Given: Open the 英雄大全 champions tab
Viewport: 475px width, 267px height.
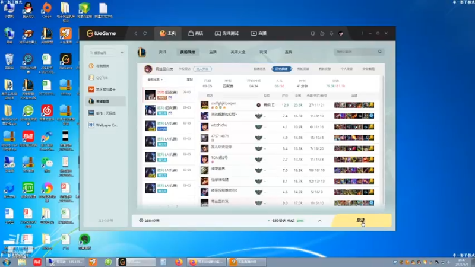Looking at the screenshot, I should (x=238, y=52).
